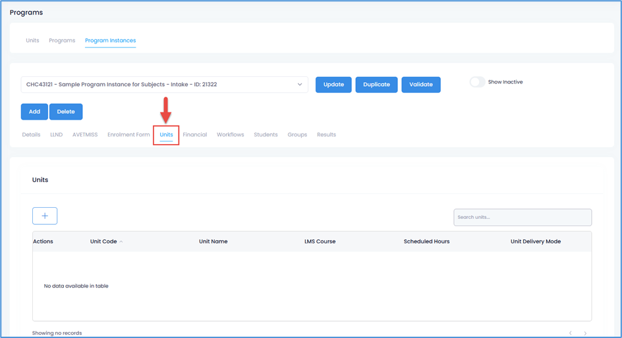Click the Delete button

coord(66,112)
